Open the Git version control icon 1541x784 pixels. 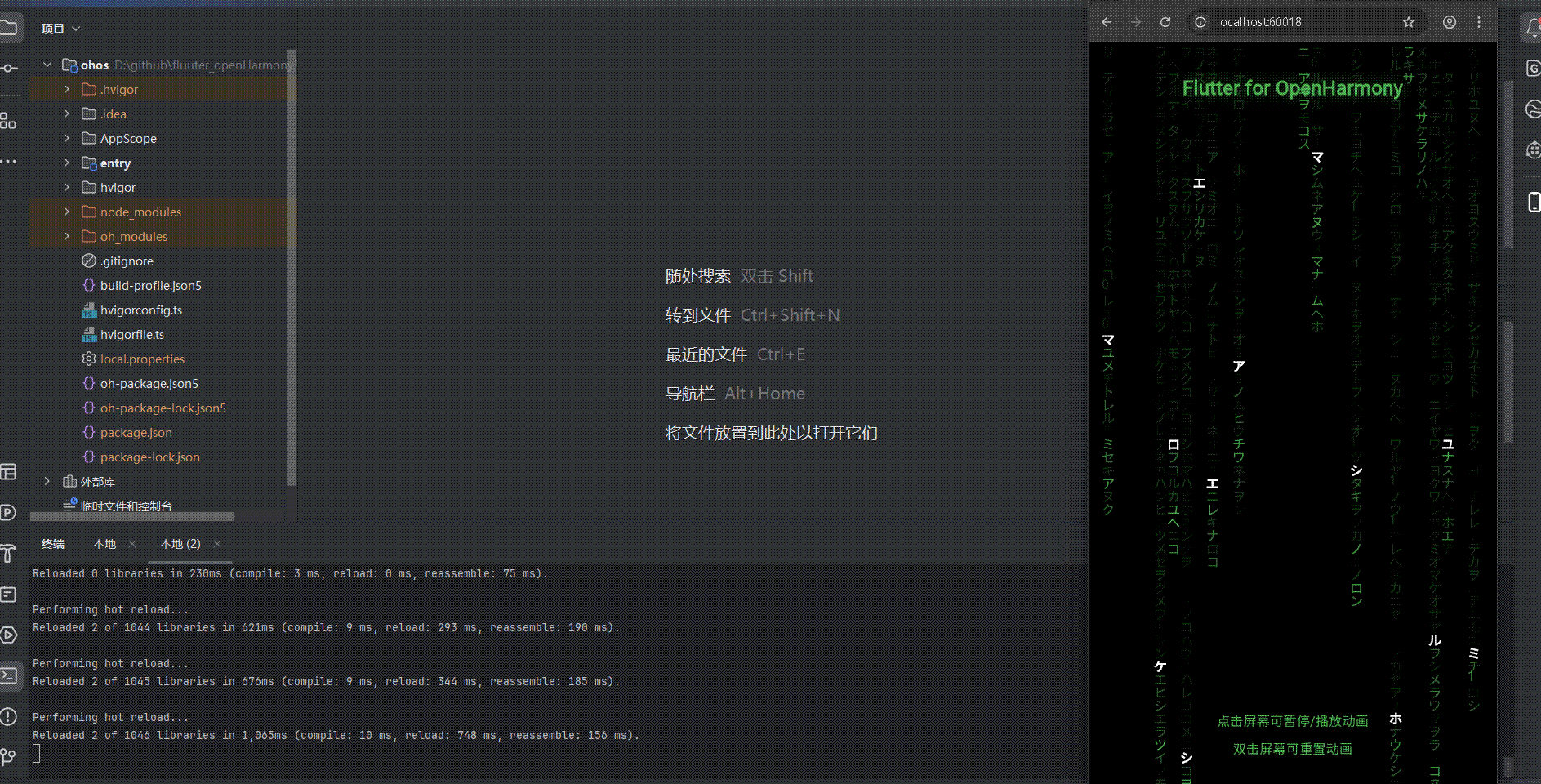point(8,757)
